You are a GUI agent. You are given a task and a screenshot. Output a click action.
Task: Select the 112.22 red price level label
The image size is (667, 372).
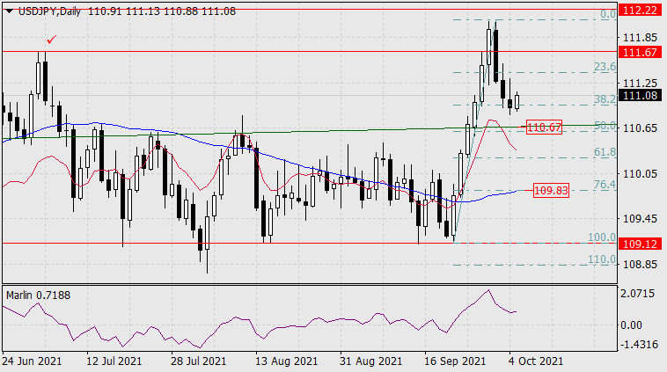[640, 10]
